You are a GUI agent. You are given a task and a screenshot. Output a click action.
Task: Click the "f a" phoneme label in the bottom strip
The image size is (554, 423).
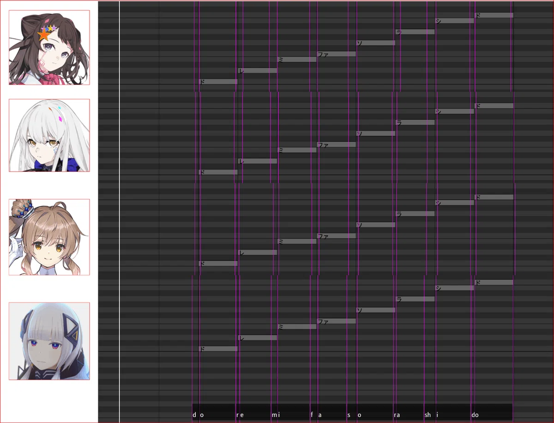[x=316, y=415]
